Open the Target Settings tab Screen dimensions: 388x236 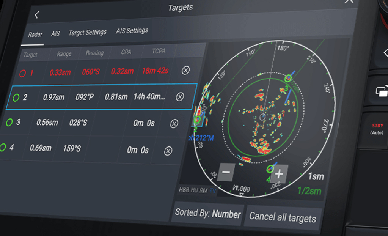(88, 33)
